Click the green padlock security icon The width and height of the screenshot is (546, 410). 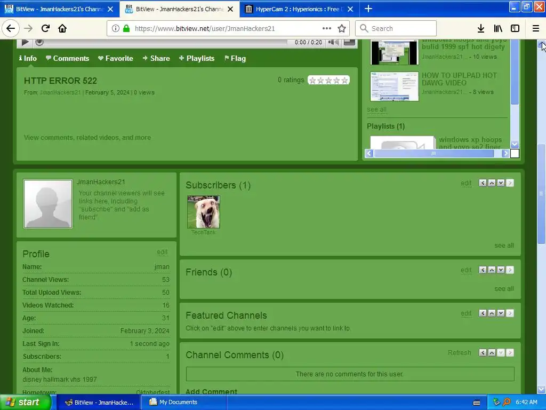tap(126, 28)
